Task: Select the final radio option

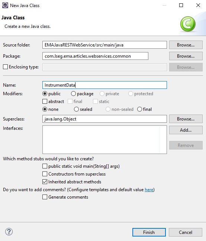Action: click(139, 109)
